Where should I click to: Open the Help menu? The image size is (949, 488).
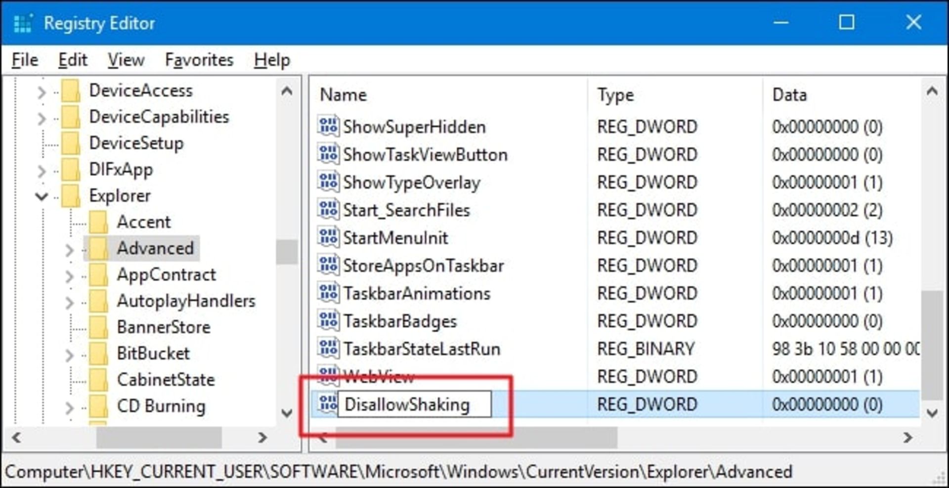pos(272,60)
